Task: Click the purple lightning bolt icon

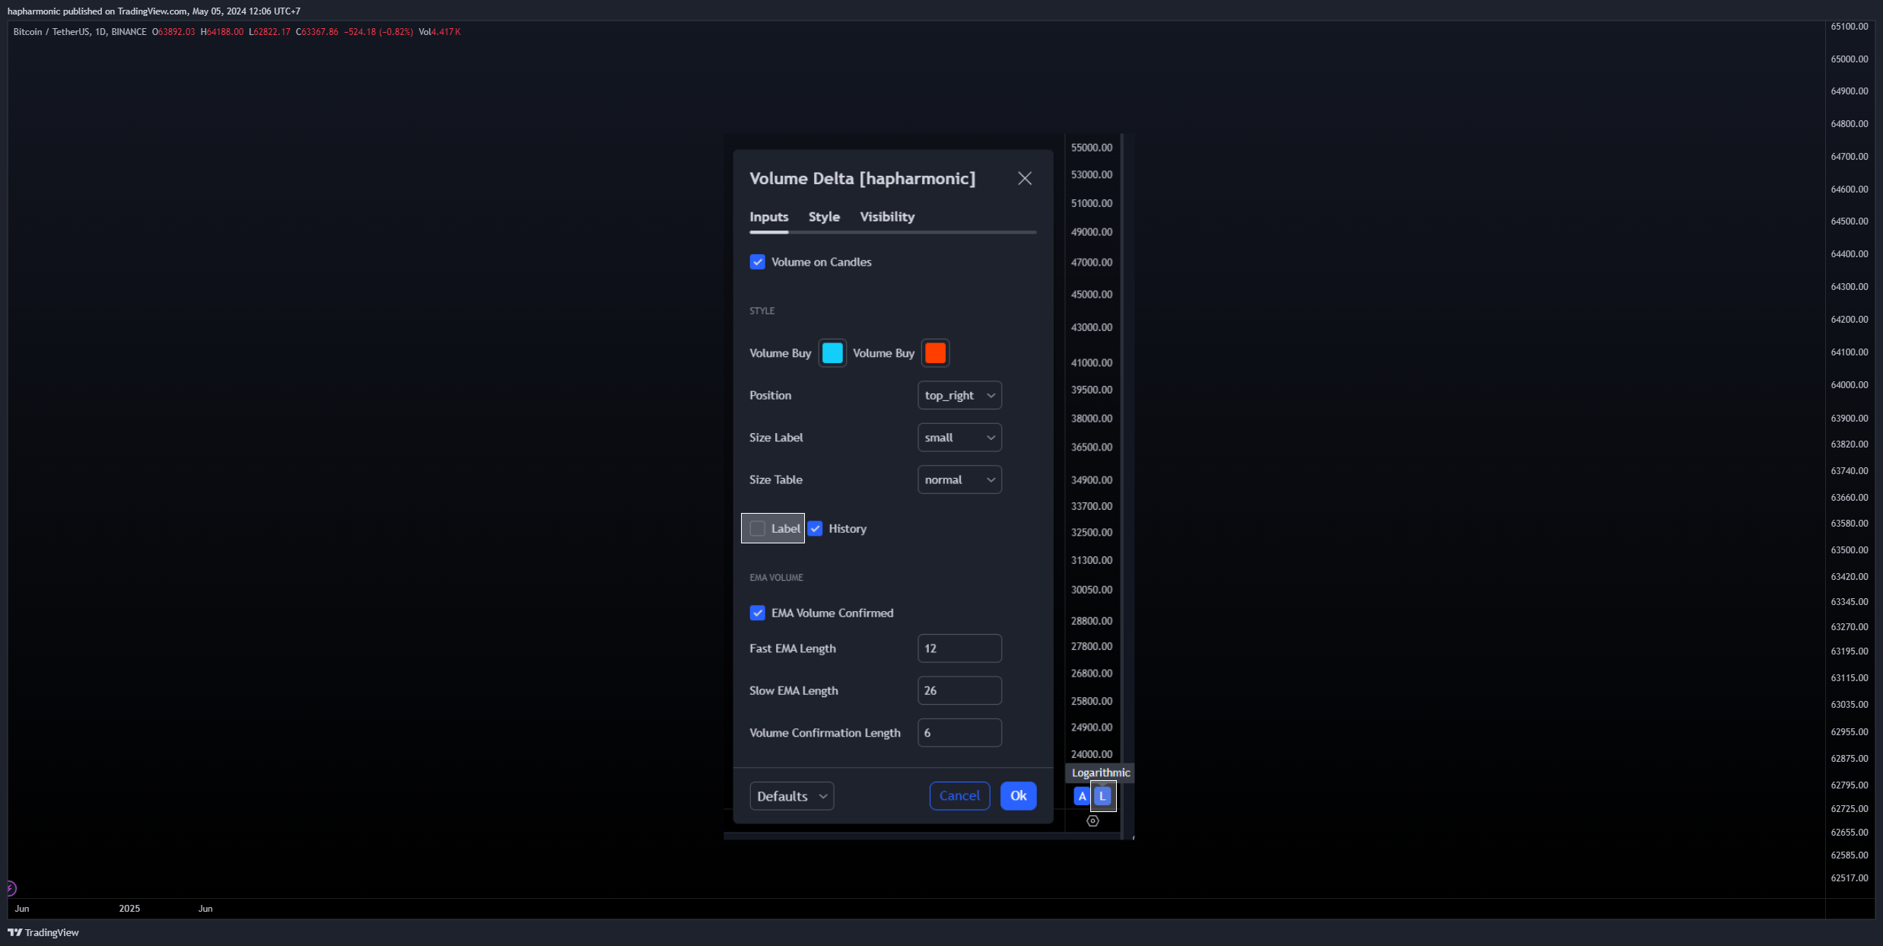Action: [11, 888]
